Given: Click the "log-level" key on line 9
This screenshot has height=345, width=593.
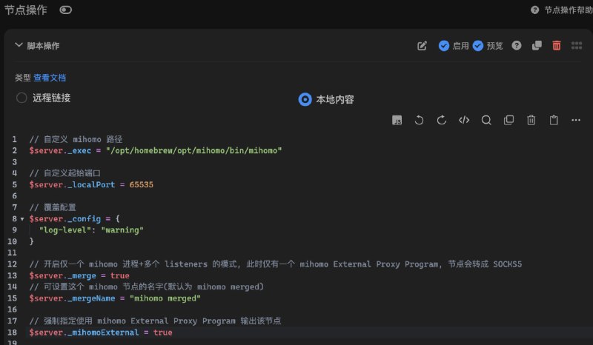Looking at the screenshot, I should [x=64, y=230].
